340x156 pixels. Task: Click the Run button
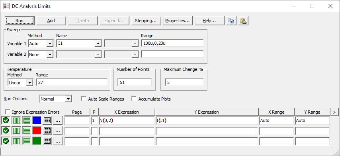click(20, 21)
